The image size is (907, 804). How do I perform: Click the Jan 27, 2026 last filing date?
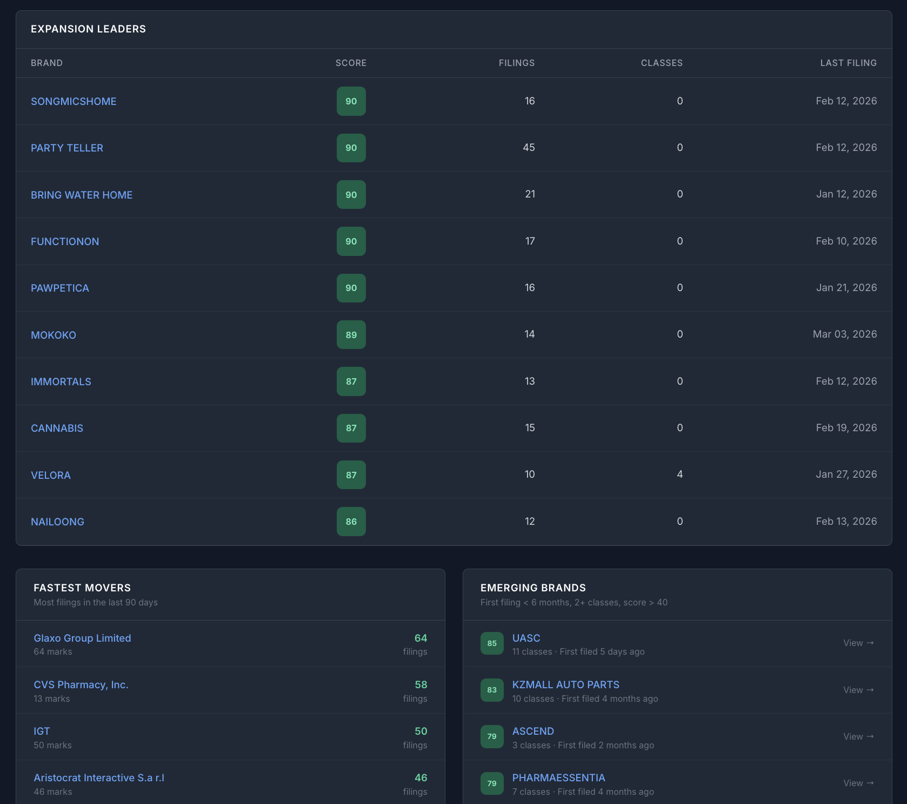point(846,475)
